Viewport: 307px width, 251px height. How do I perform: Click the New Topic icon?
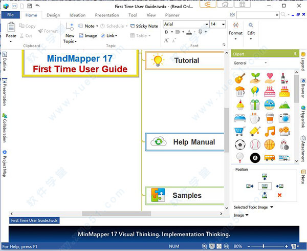tap(70, 27)
